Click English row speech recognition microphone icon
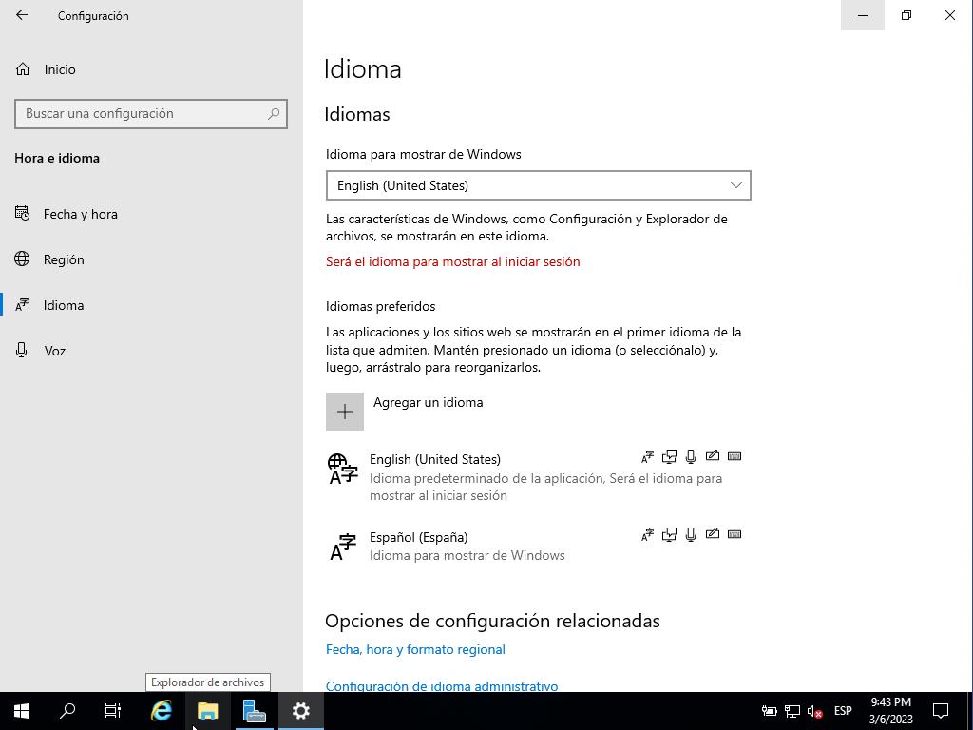Image resolution: width=973 pixels, height=730 pixels. coord(691,457)
